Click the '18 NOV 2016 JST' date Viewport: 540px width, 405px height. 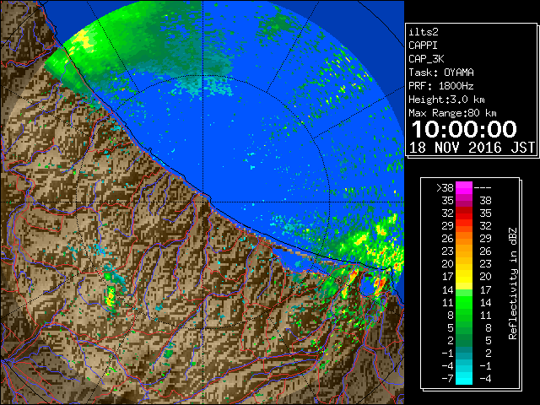click(472, 148)
